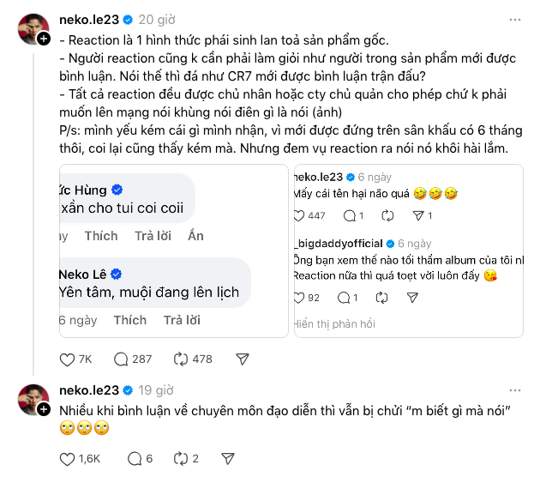Image resolution: width=540 pixels, height=477 pixels.
Task: Like the first post with 7K likes
Action: point(68,359)
